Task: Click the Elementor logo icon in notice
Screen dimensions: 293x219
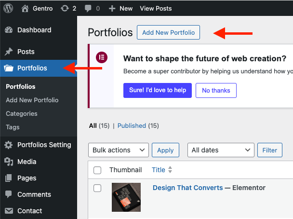Action: (102, 57)
